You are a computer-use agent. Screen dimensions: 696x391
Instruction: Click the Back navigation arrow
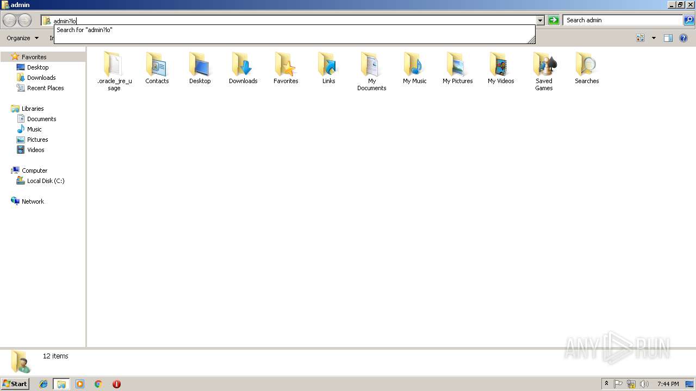pos(10,21)
